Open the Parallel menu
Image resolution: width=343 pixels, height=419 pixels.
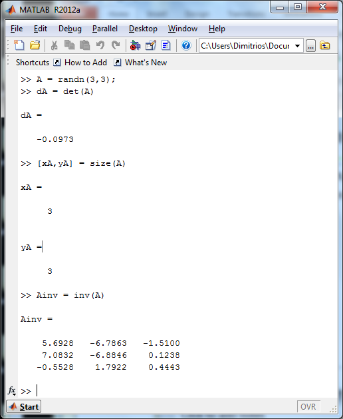[x=105, y=29]
